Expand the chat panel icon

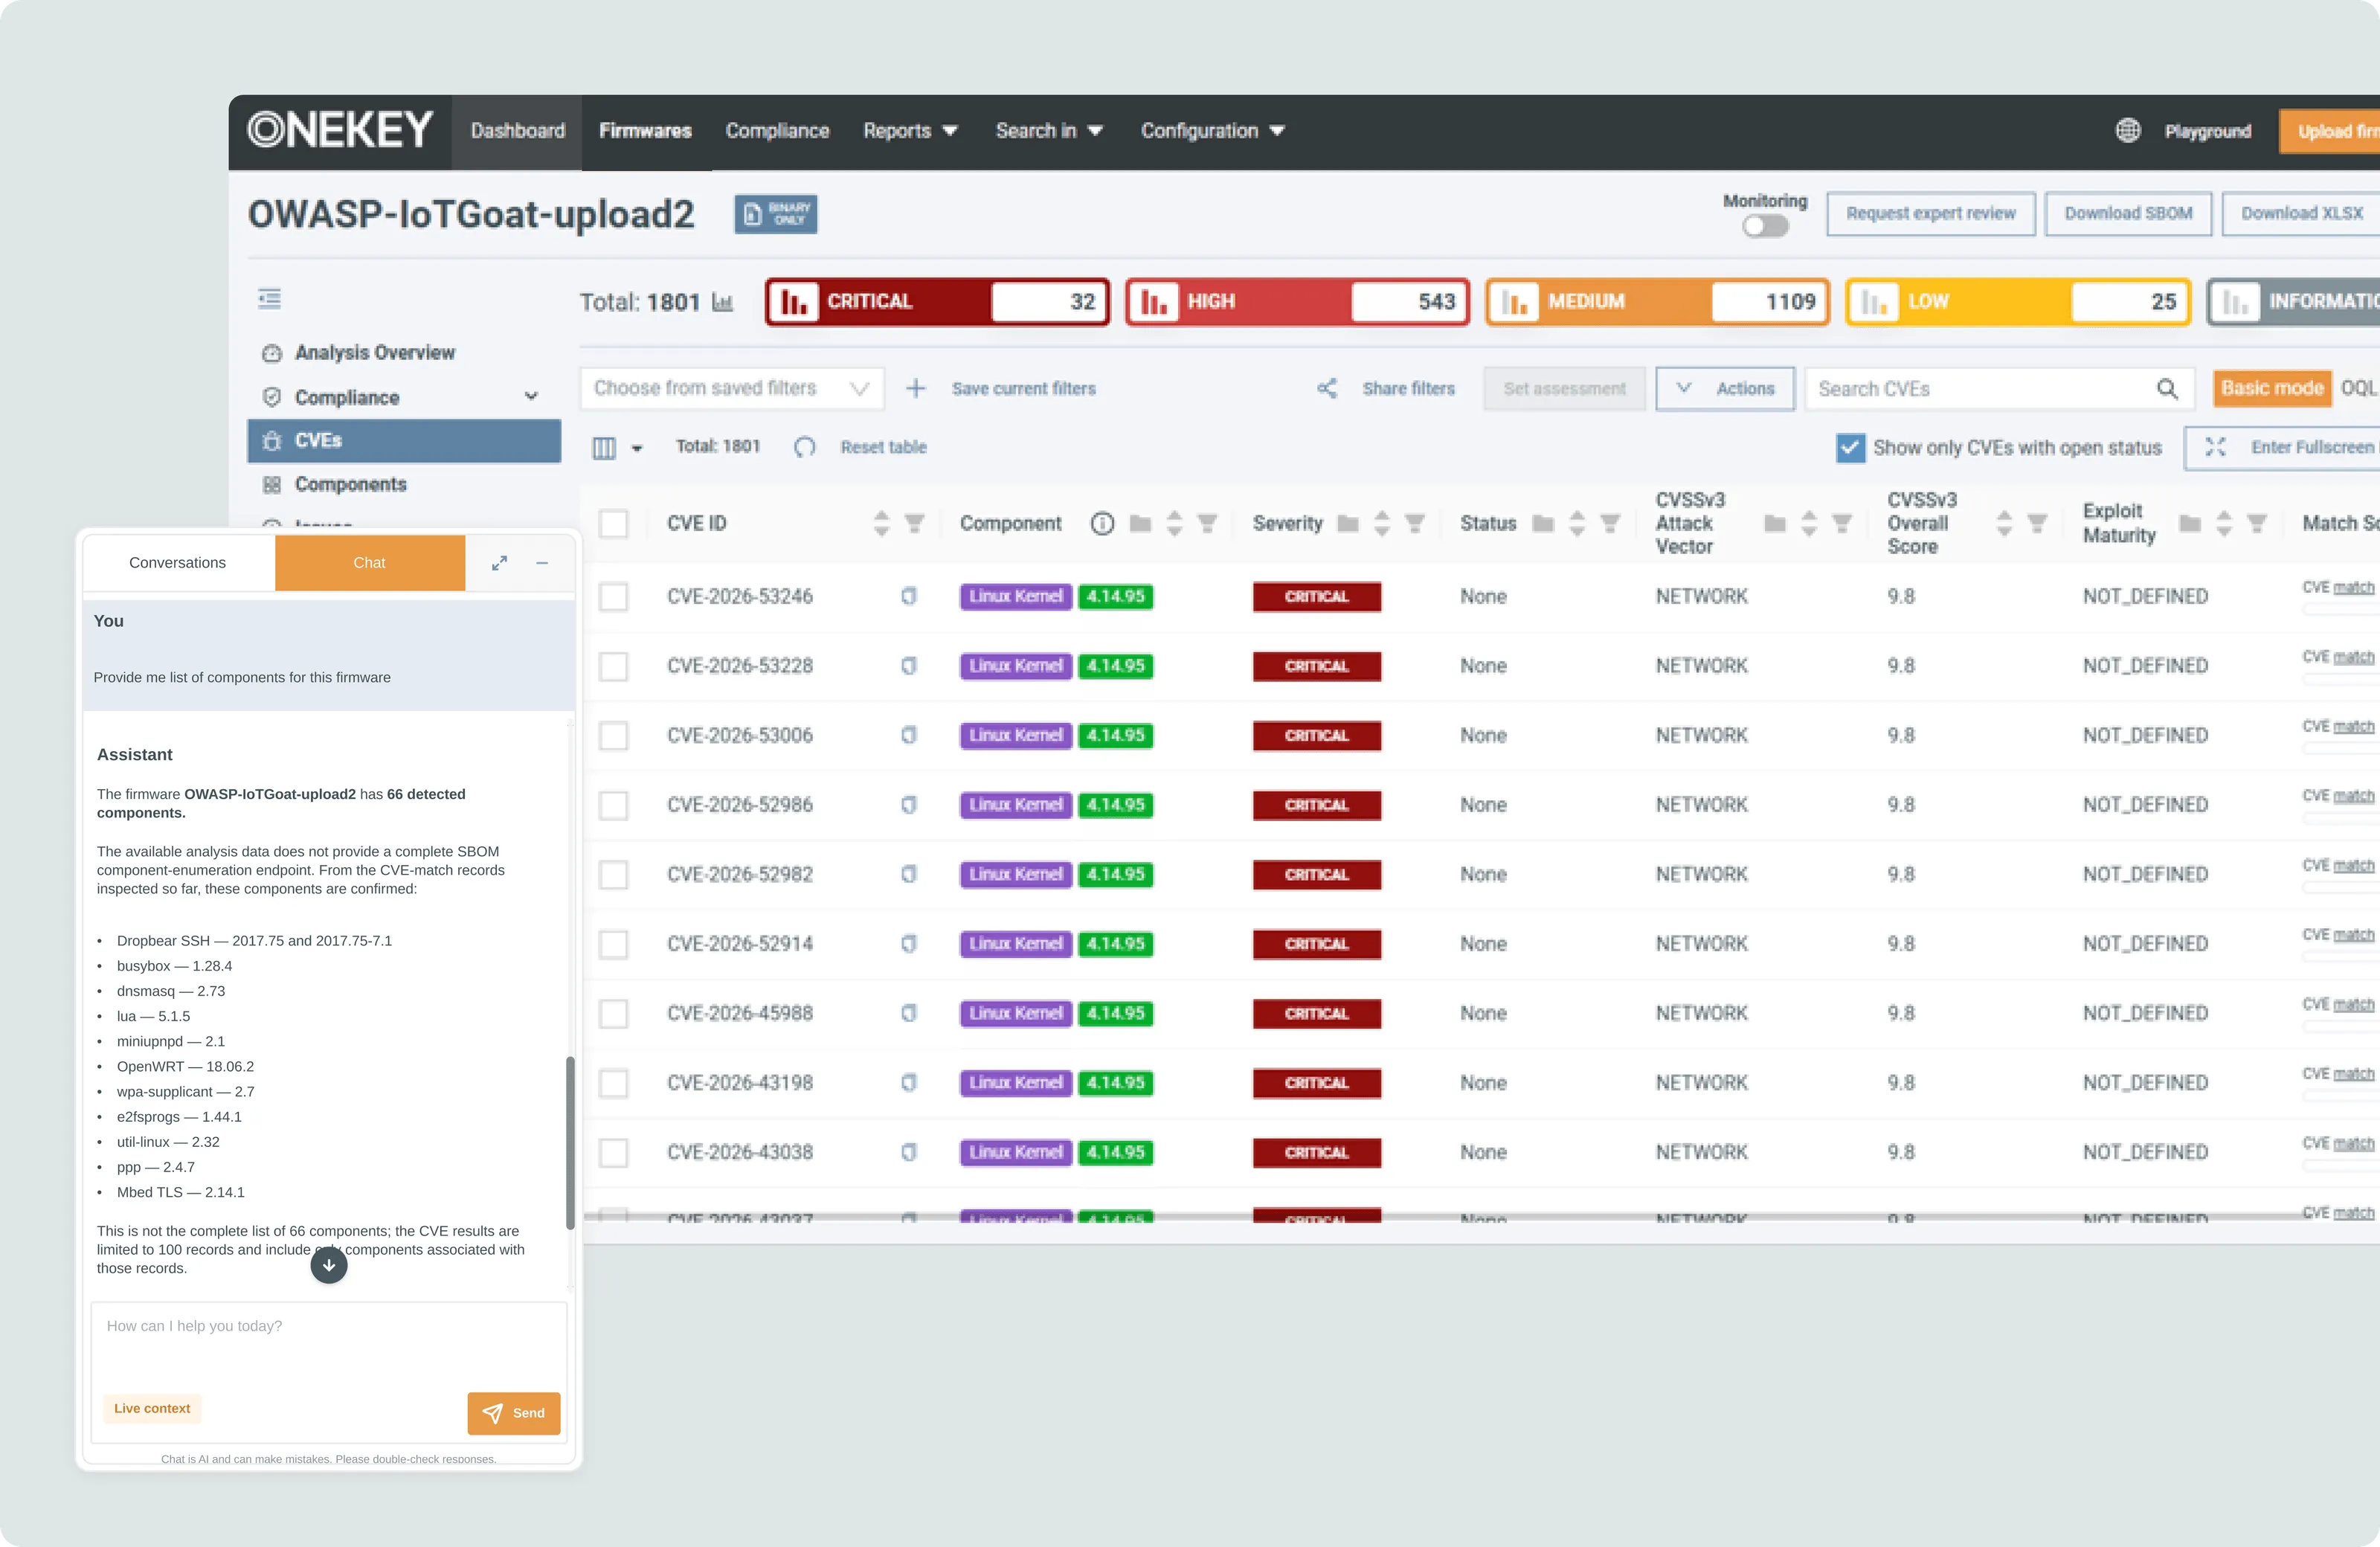499,563
